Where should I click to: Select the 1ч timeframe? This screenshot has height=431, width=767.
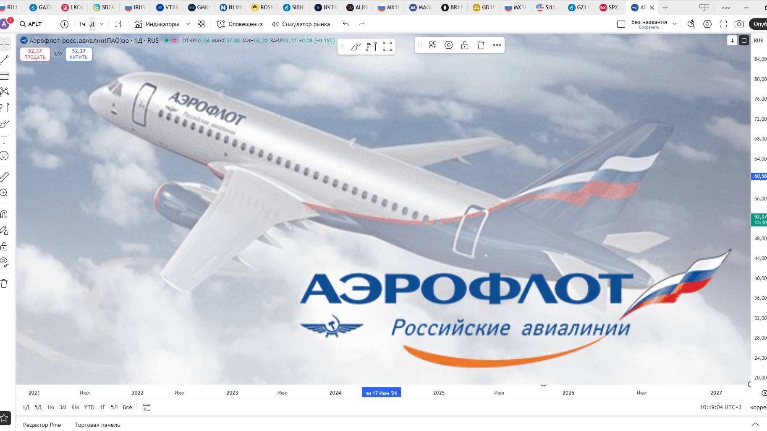point(82,24)
